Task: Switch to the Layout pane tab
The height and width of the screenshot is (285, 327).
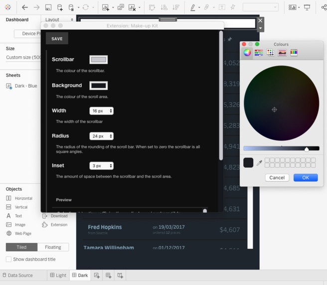Action: [x=52, y=20]
